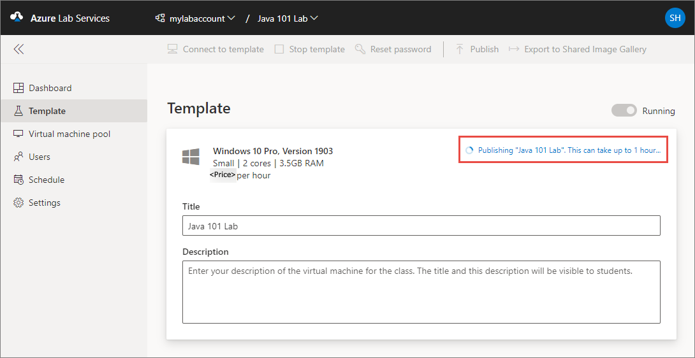Click the Dashboard grid icon in the sidebar

[18, 88]
